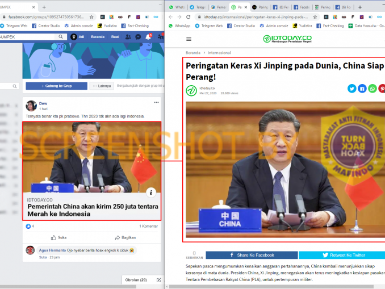Go forward in right browser
The height and width of the screenshot is (289, 385).
pyautogui.click(x=179, y=17)
